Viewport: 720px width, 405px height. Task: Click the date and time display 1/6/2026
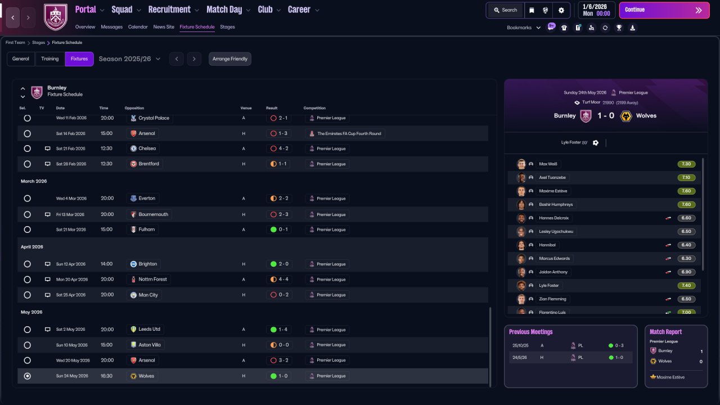(x=596, y=10)
